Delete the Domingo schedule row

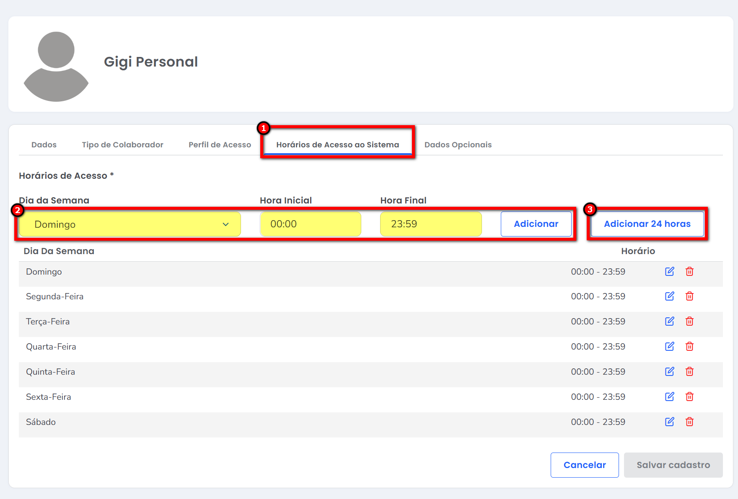[x=689, y=272]
